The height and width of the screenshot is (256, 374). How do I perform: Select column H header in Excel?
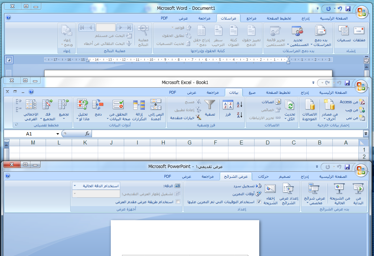coord(163,143)
